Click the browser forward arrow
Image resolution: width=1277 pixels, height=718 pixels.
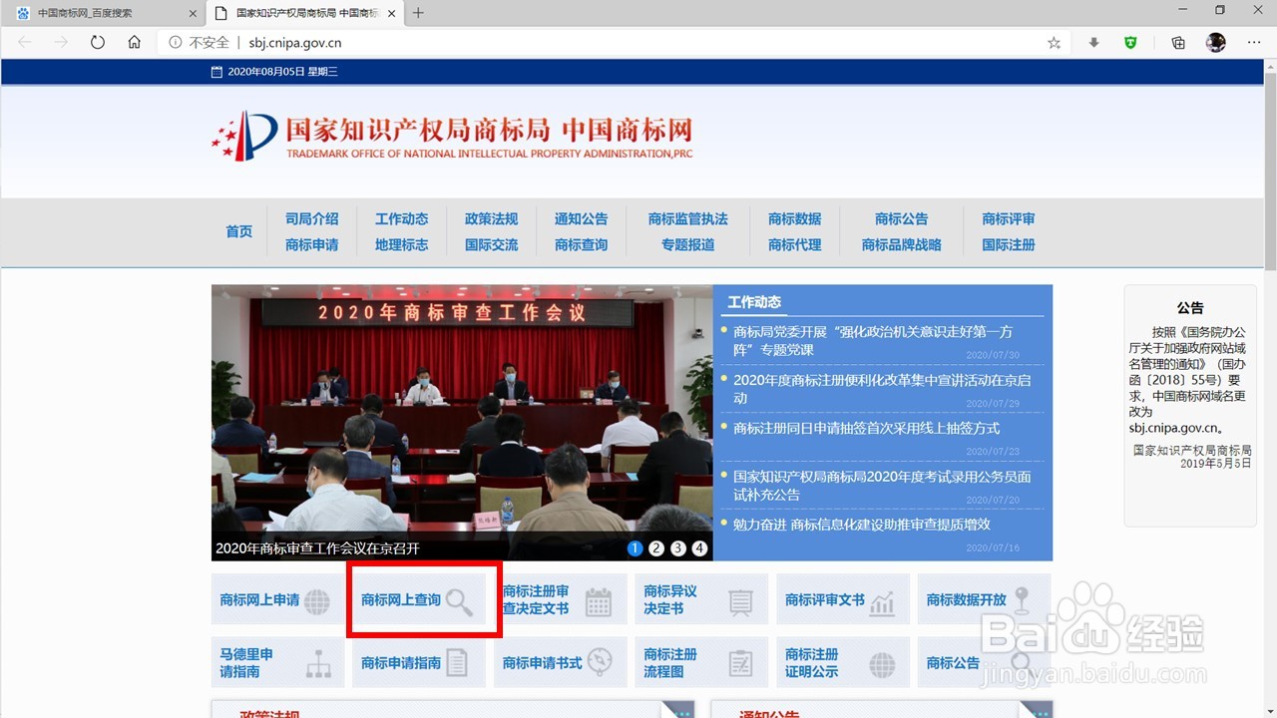[x=61, y=42]
